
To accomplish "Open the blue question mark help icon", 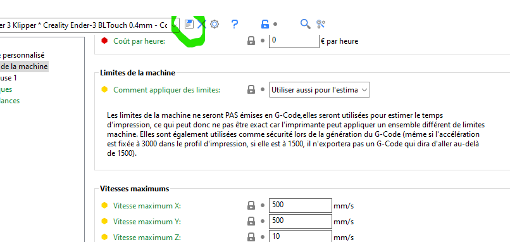I will point(235,24).
